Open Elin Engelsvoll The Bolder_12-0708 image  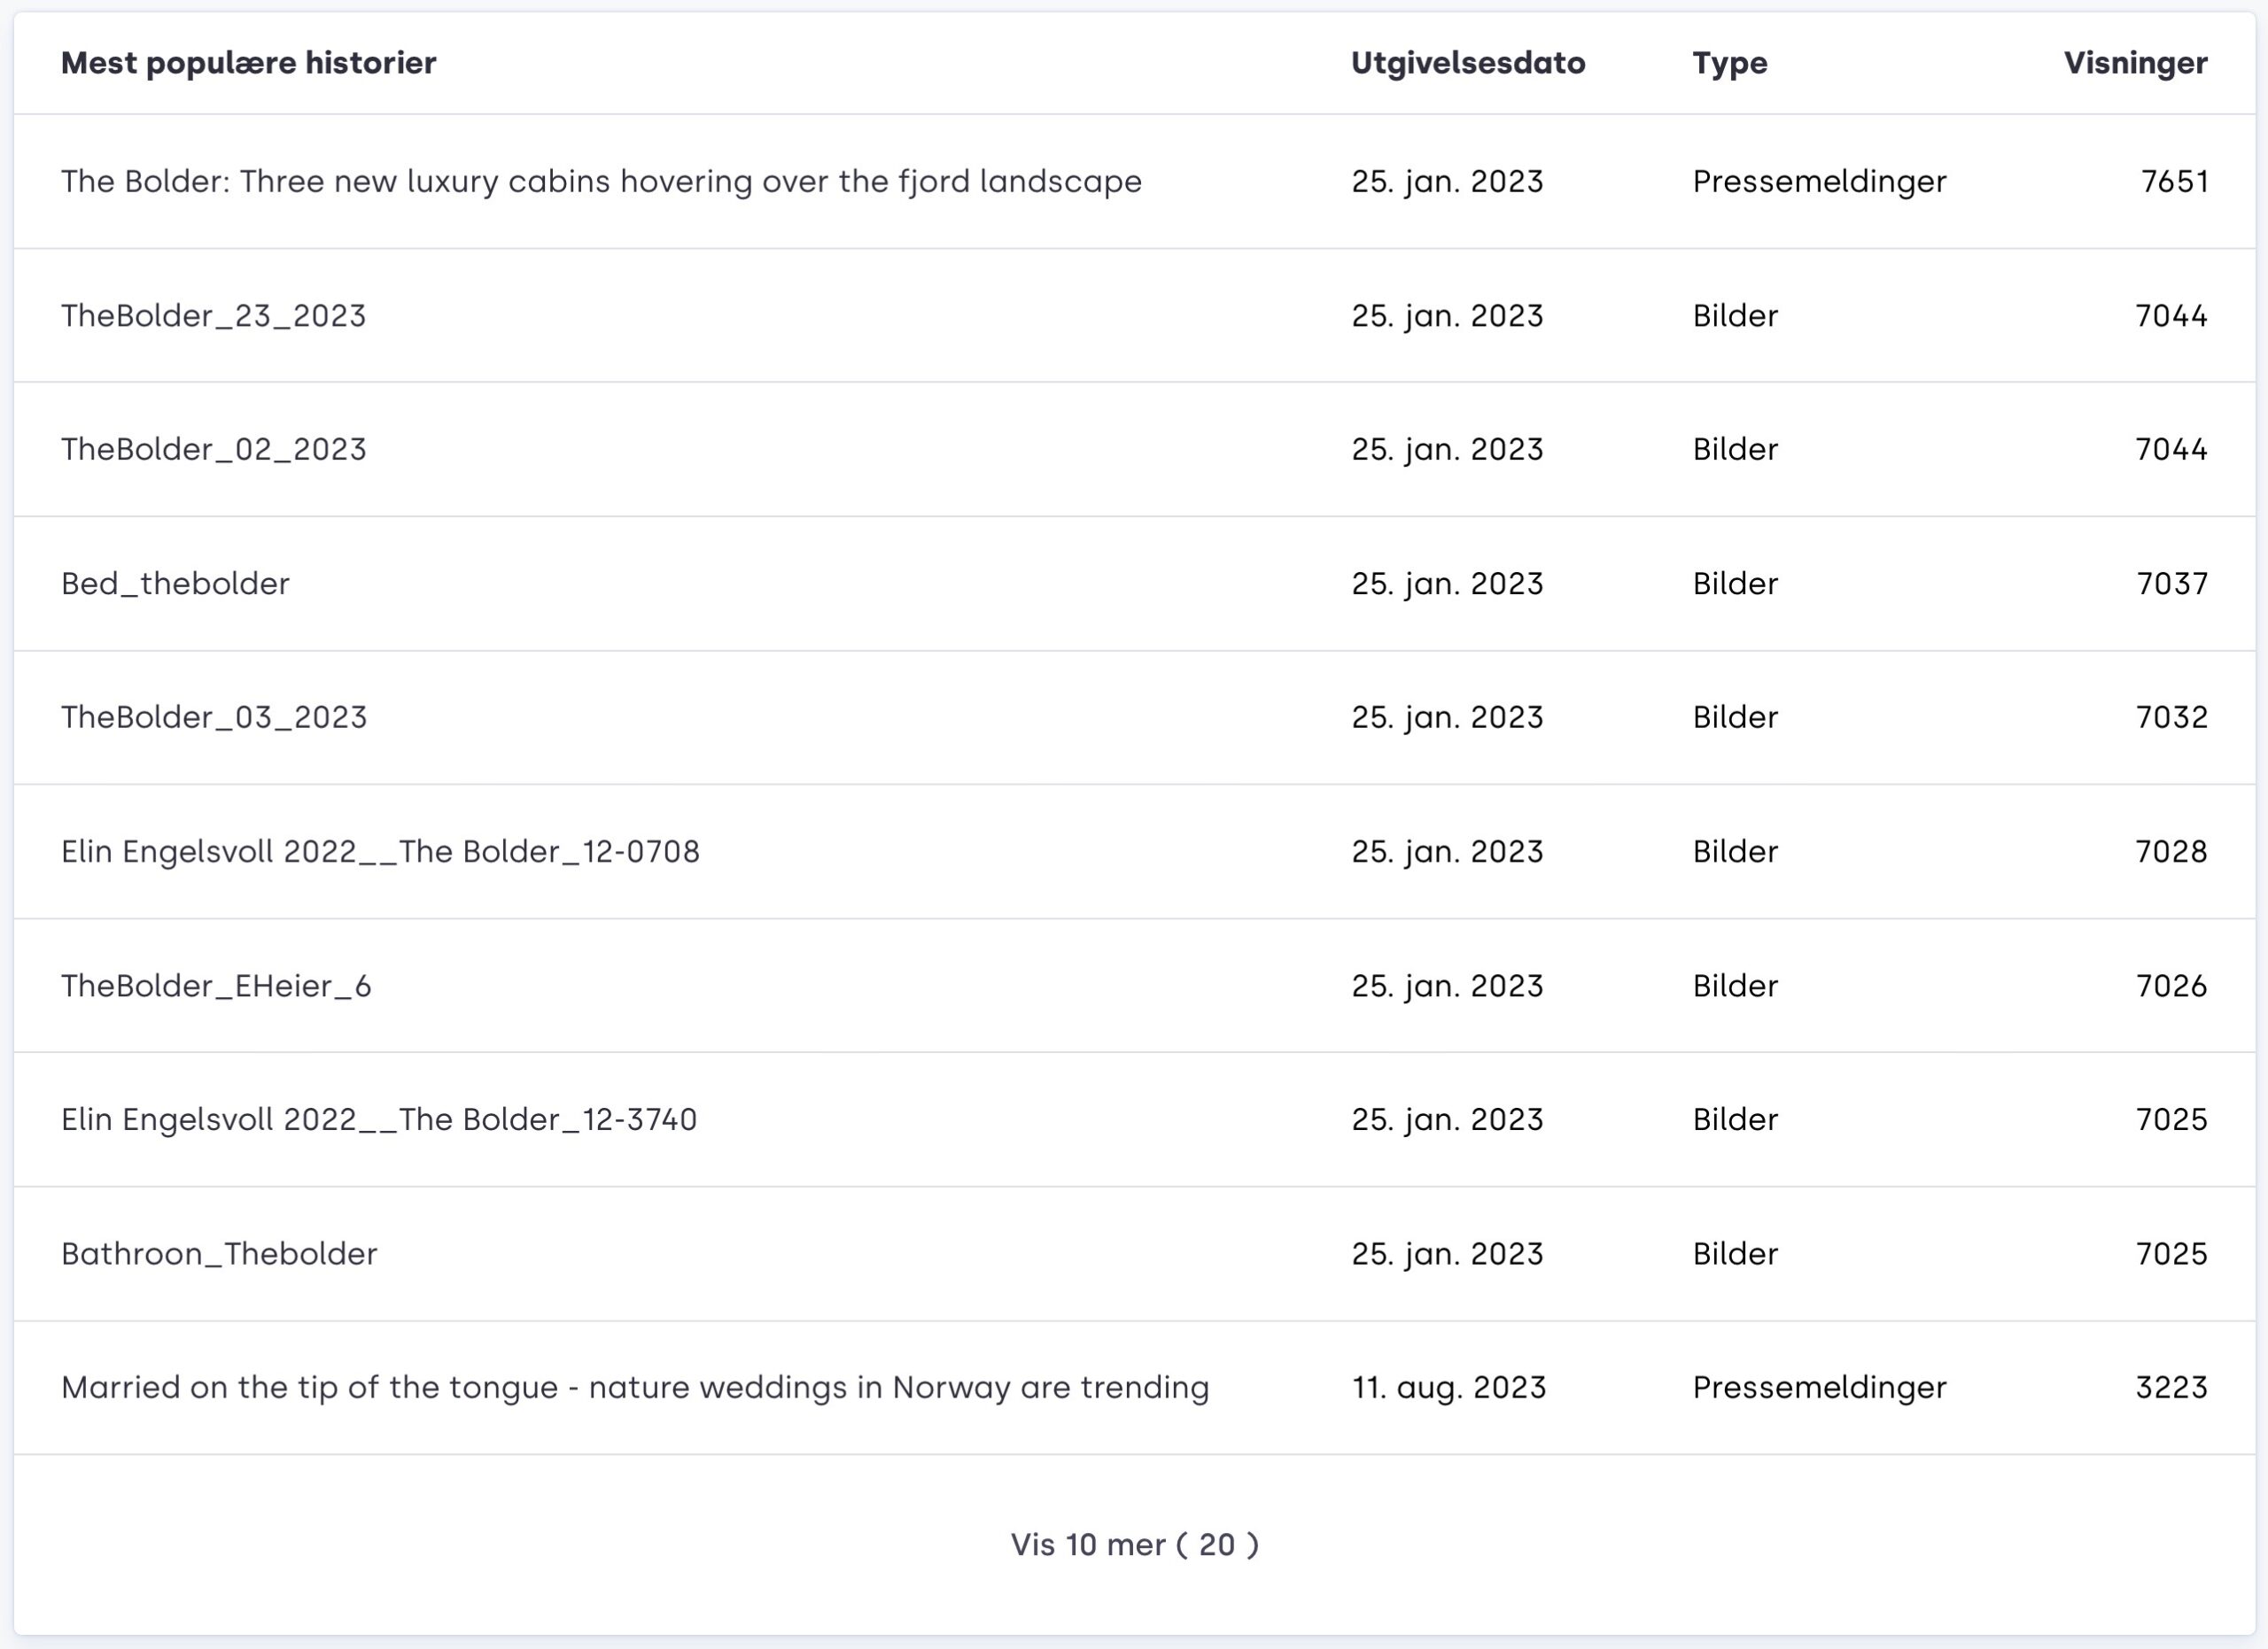coord(380,851)
